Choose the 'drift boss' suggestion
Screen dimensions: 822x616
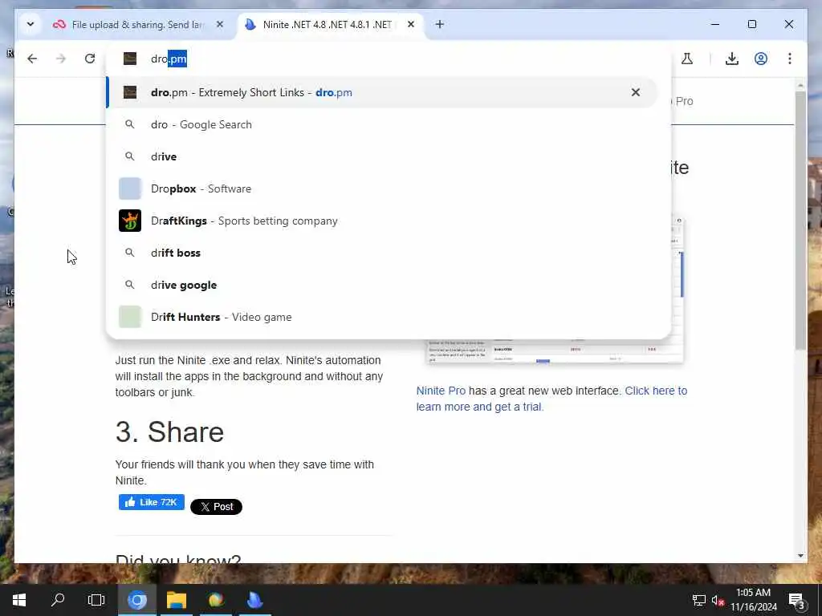pyautogui.click(x=381, y=253)
